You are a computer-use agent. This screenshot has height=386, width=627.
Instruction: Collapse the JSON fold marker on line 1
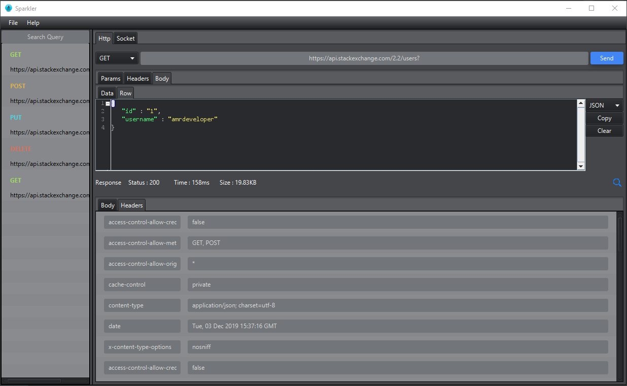(x=108, y=103)
